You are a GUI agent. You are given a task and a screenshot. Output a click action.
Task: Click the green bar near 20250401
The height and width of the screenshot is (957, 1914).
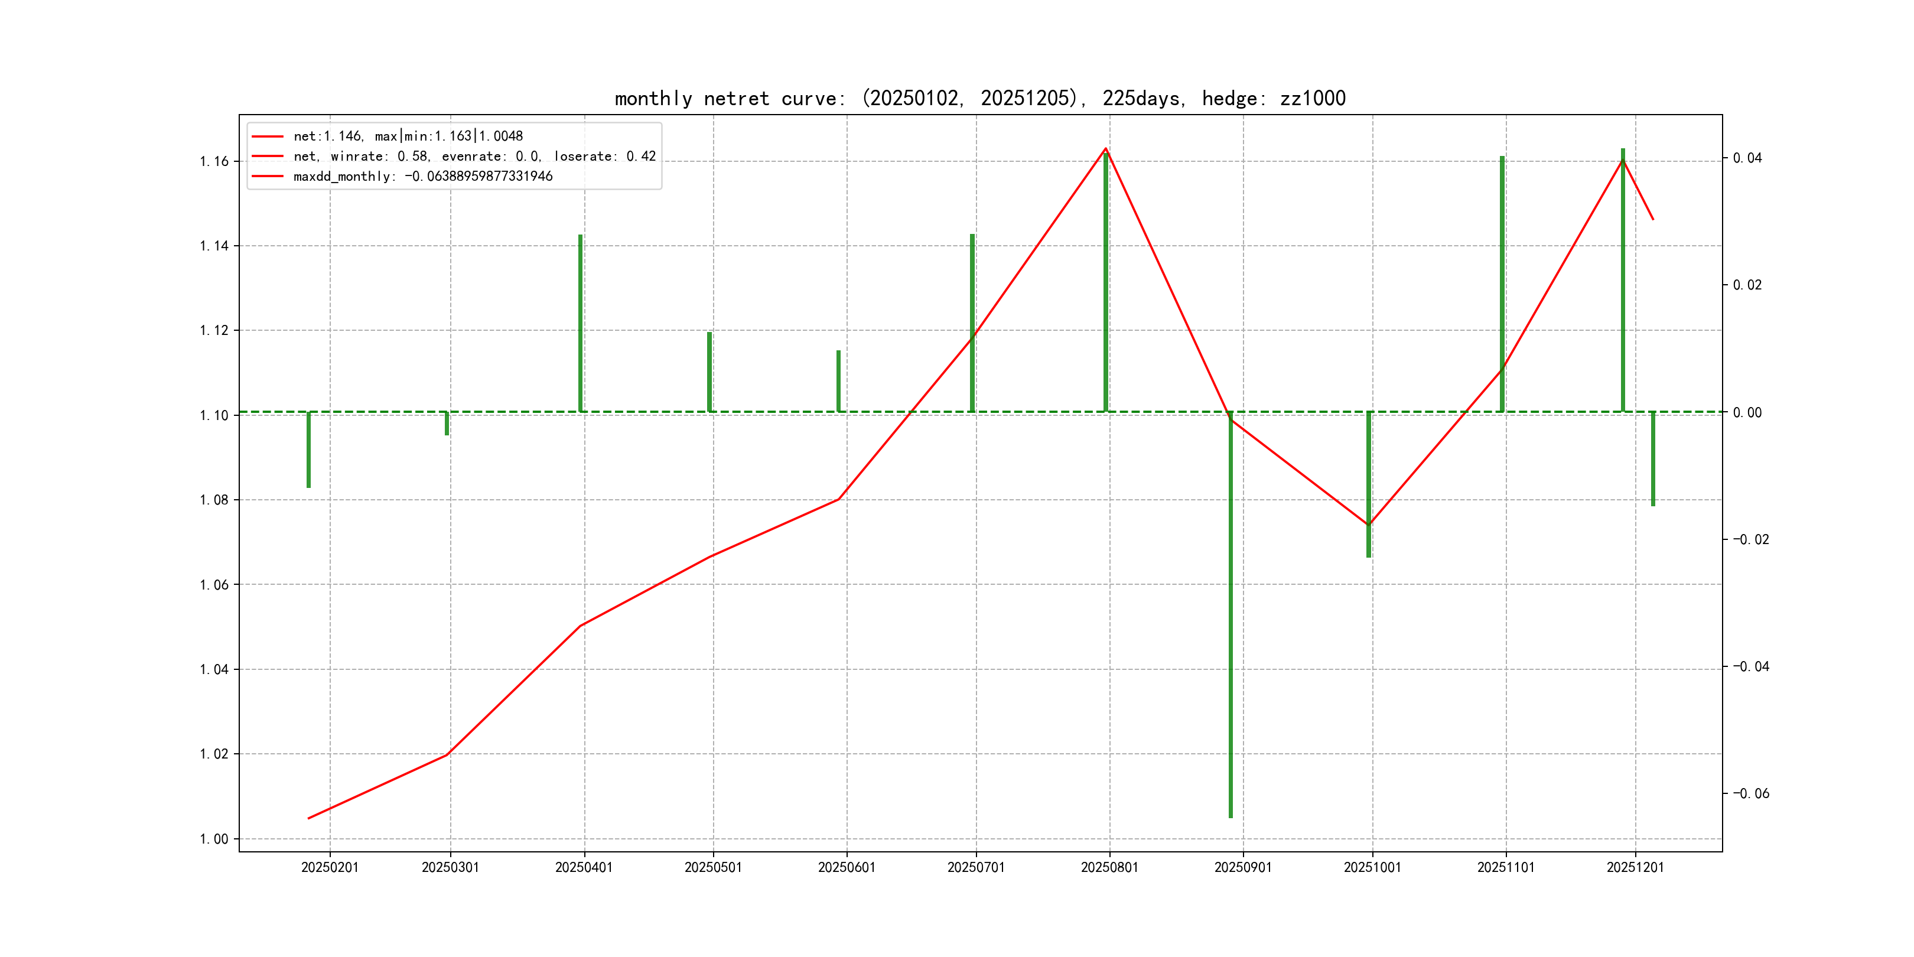click(580, 323)
